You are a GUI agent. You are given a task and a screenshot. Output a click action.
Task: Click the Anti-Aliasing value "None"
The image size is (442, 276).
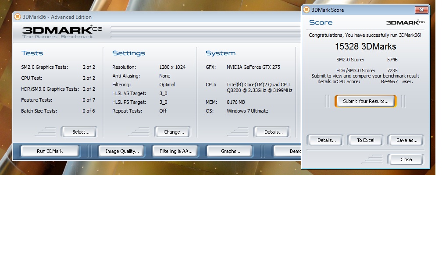click(164, 76)
